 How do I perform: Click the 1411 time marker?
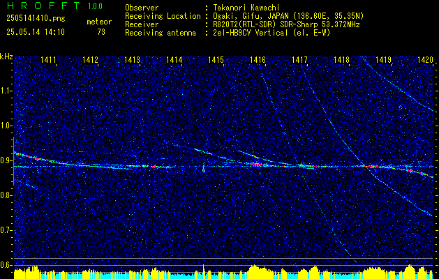coord(48,59)
